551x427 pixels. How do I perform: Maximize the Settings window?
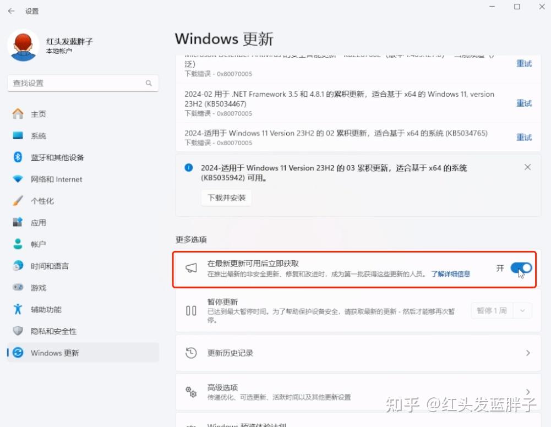point(517,7)
